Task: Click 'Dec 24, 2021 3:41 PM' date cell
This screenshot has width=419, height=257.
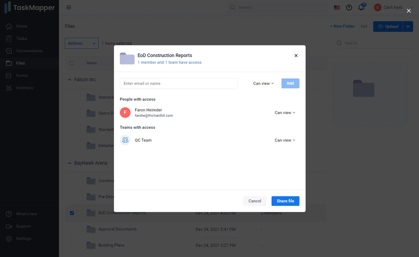Action: pos(215,229)
